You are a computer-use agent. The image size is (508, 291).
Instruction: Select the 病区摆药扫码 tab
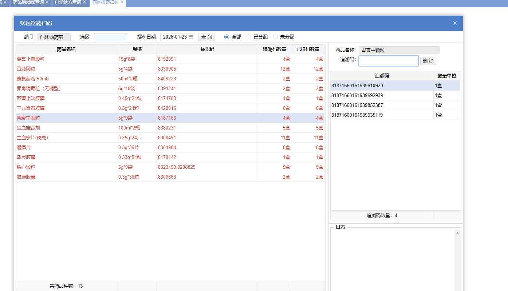point(105,2)
